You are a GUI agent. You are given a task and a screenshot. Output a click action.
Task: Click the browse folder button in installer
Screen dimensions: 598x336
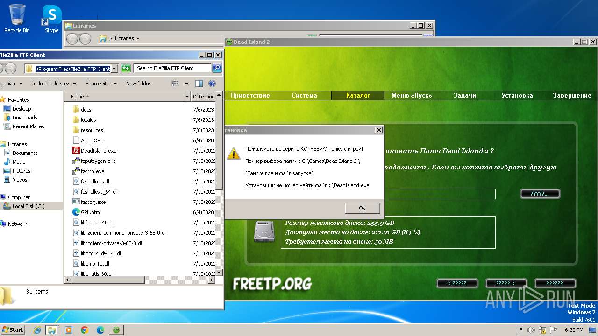click(540, 194)
